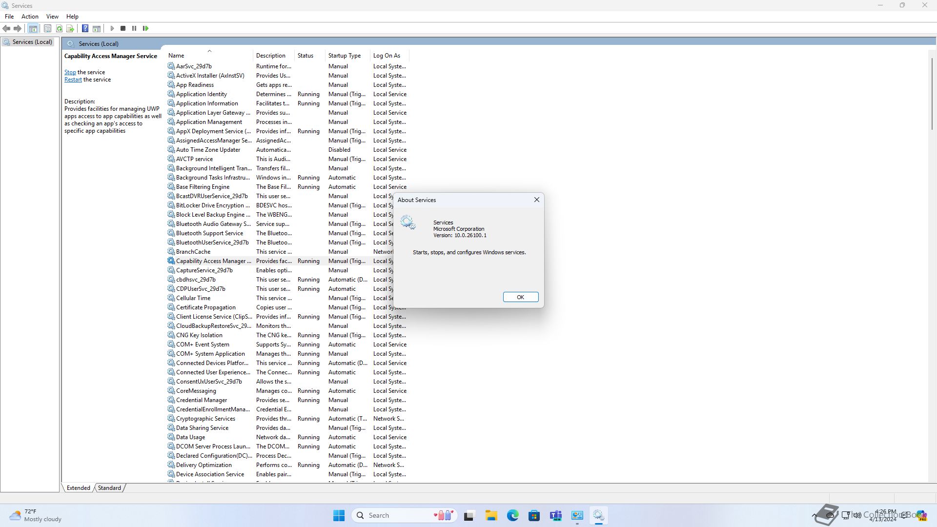Select the Credential Manager service
This screenshot has height=527, width=937.
(x=287, y=400)
